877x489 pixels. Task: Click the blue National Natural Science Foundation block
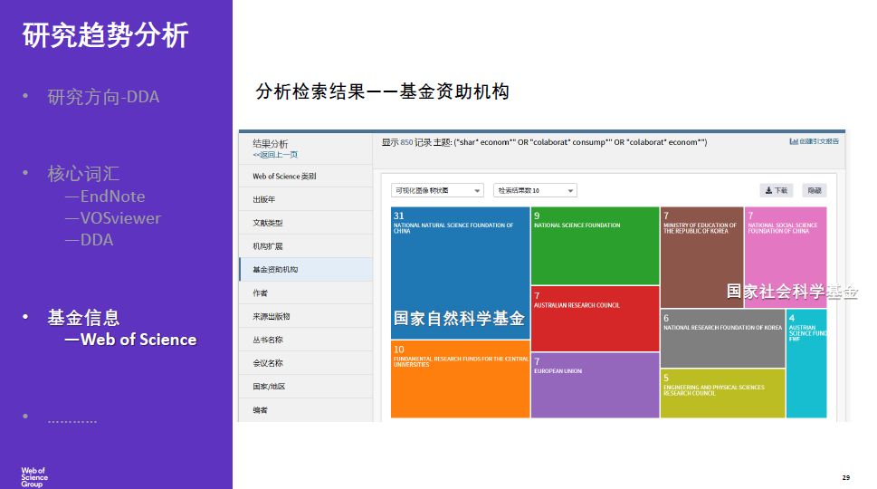[x=460, y=272]
